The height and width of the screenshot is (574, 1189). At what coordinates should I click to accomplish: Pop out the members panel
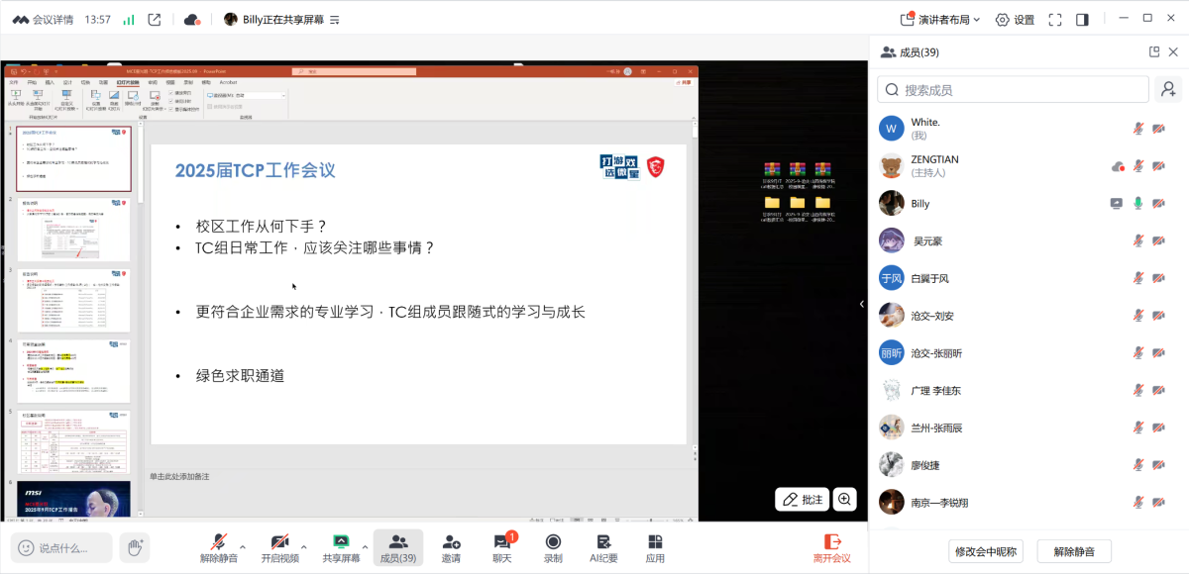pyautogui.click(x=1153, y=52)
